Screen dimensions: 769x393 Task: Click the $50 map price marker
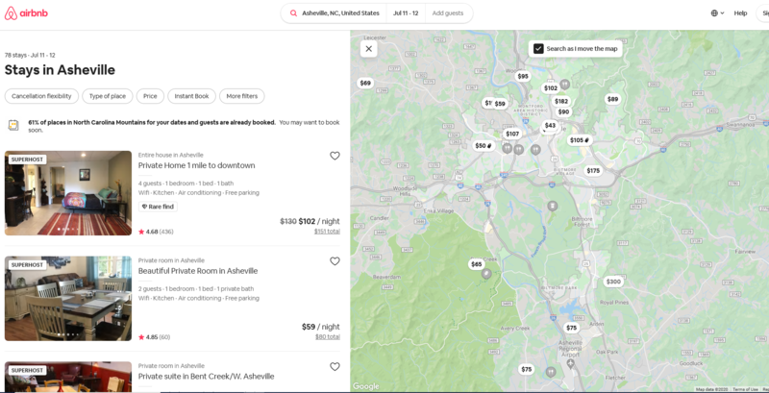coord(484,145)
